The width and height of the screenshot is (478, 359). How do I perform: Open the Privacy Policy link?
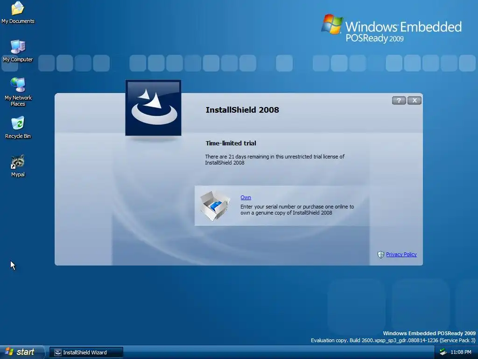(401, 254)
